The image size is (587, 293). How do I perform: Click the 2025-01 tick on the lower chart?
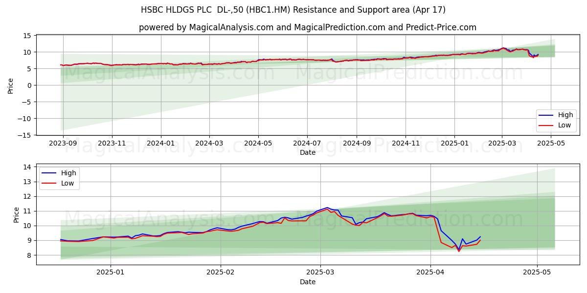(111, 272)
